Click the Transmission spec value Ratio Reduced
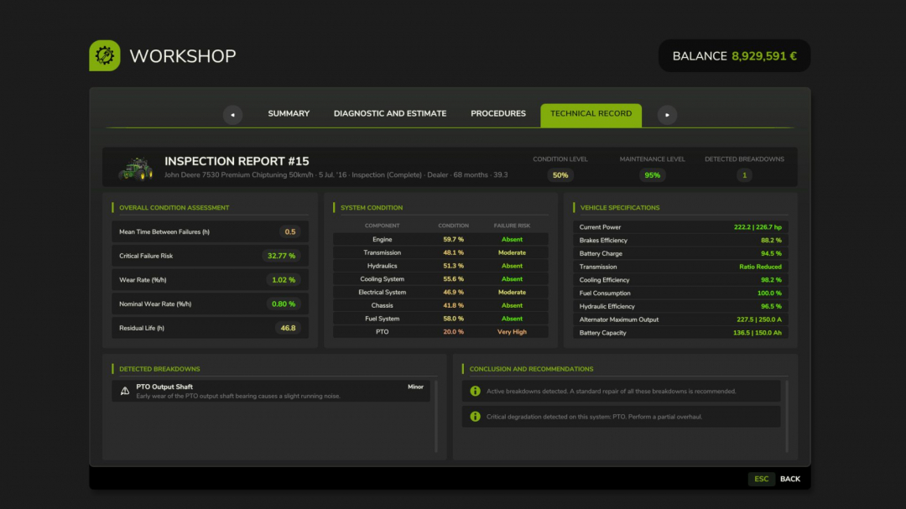906x509 pixels. click(x=760, y=267)
